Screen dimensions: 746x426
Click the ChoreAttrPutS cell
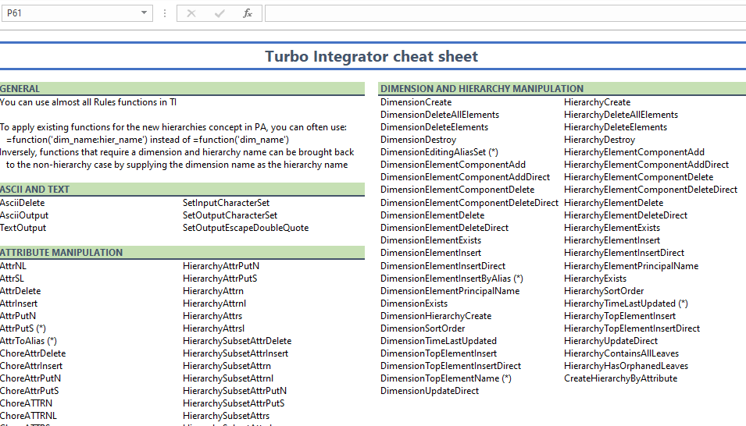(30, 391)
